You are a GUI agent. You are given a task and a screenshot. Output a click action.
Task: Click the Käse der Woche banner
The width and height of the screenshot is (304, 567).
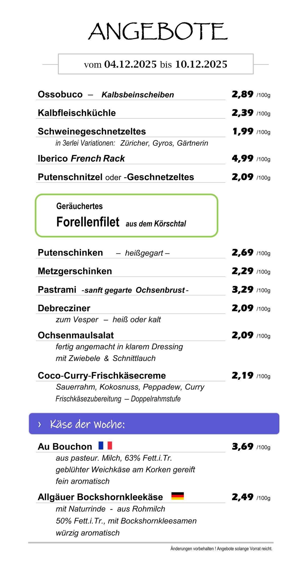click(154, 424)
